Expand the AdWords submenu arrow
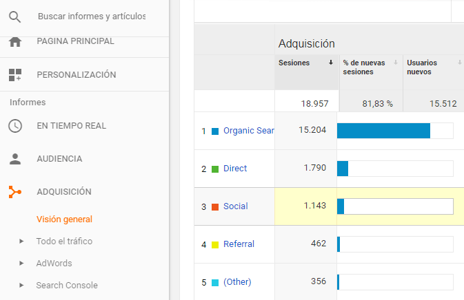 (x=21, y=263)
